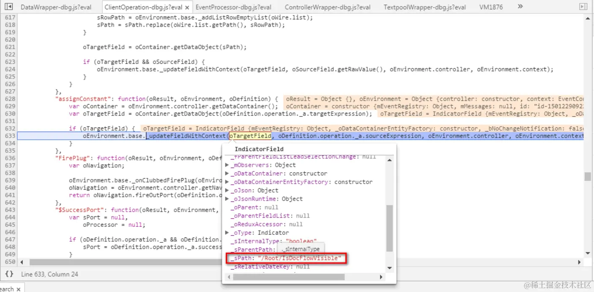
Task: Select the VM1876 tab
Action: coord(491,7)
